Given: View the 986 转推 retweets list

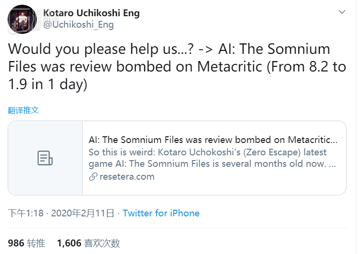Looking at the screenshot, I should click(26, 243).
